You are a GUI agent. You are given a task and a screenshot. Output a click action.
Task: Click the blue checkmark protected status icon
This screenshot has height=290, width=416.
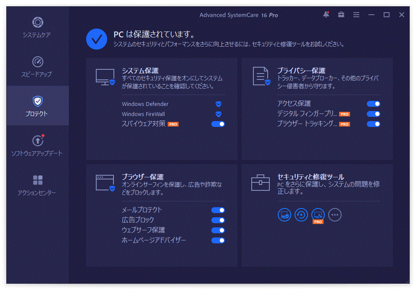coord(97,39)
